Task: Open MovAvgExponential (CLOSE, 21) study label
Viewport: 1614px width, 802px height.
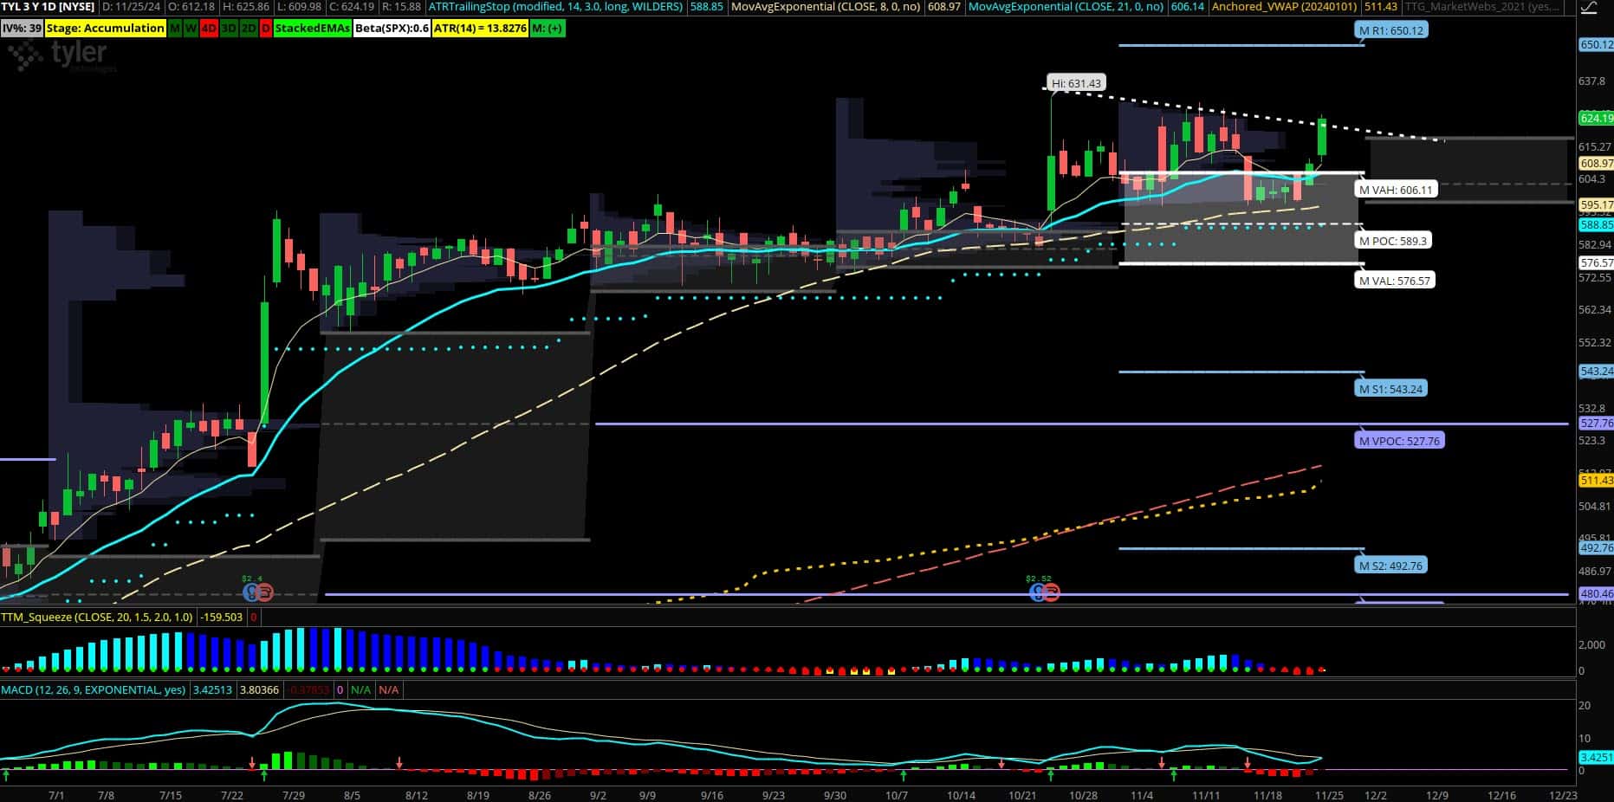Action: (1066, 7)
